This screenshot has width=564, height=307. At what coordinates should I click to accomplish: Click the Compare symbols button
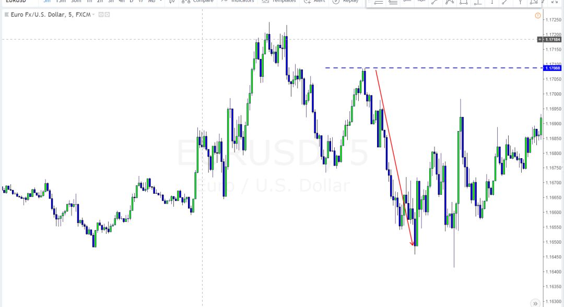[x=197, y=2]
